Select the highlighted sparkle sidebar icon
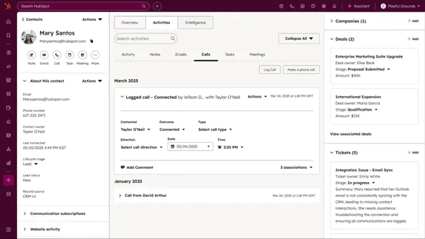The image size is (425, 239). pos(8,180)
